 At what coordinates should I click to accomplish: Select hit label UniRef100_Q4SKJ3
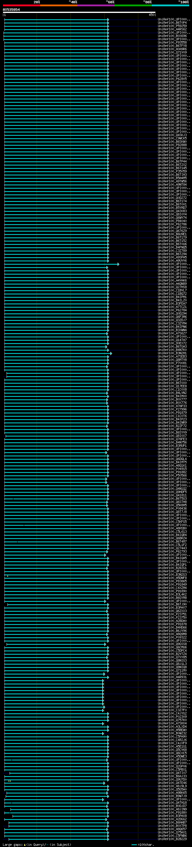click(172, 135)
